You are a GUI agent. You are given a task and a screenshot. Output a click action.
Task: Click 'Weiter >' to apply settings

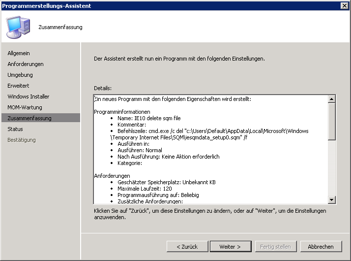tap(230, 246)
